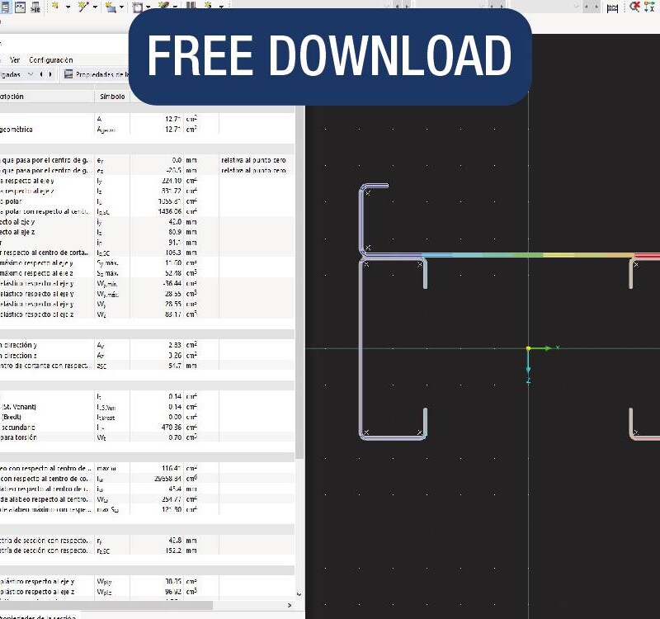Viewport: 660px width, 619px height.
Task: Select the Wpl,z value 96.92
Action: click(173, 592)
